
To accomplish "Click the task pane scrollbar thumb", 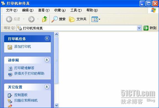I will [57, 61].
